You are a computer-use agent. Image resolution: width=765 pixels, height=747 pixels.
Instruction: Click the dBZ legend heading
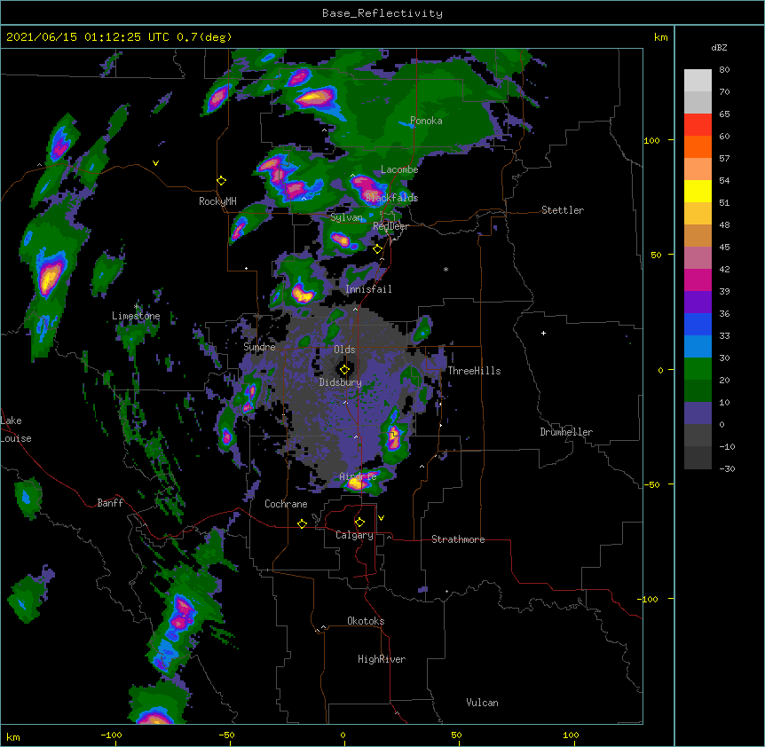tap(719, 48)
